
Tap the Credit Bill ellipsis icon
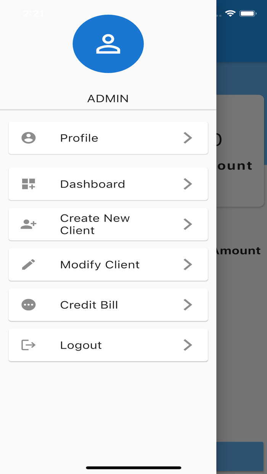pyautogui.click(x=29, y=305)
